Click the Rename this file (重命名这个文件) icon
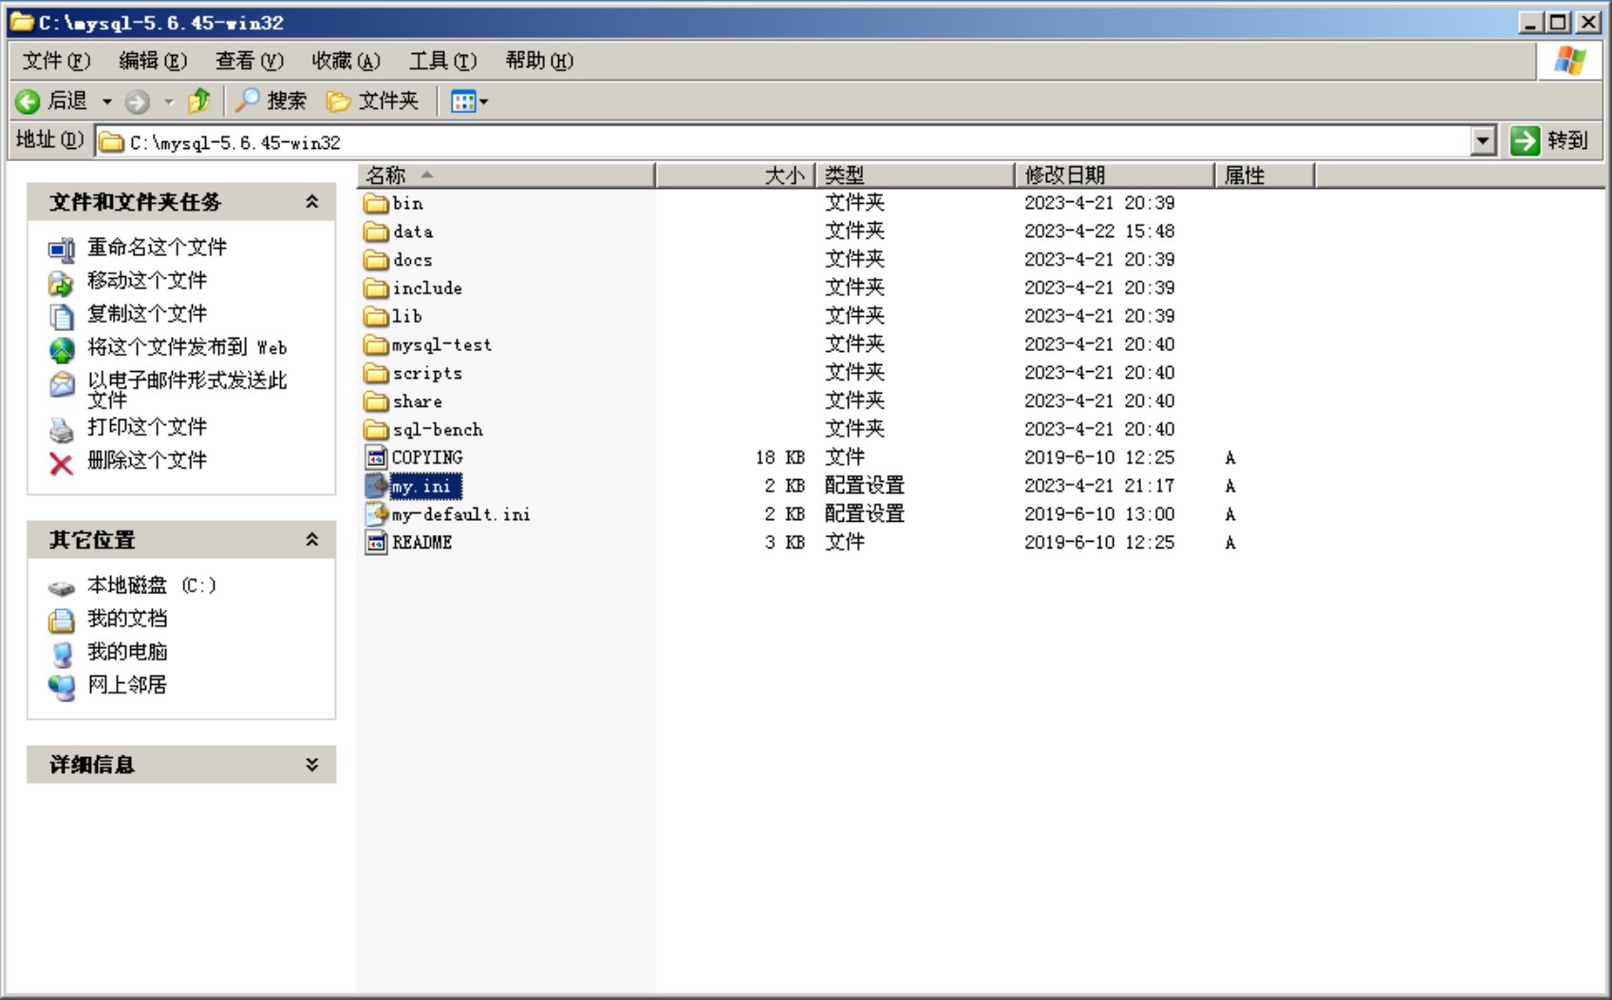The width and height of the screenshot is (1612, 1000). tap(61, 250)
